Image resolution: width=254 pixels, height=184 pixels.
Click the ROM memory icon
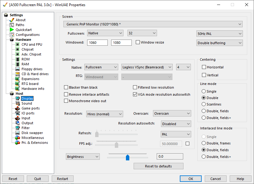tap(18, 59)
